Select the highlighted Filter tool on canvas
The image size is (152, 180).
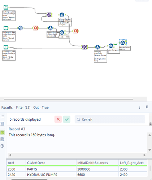point(123,42)
